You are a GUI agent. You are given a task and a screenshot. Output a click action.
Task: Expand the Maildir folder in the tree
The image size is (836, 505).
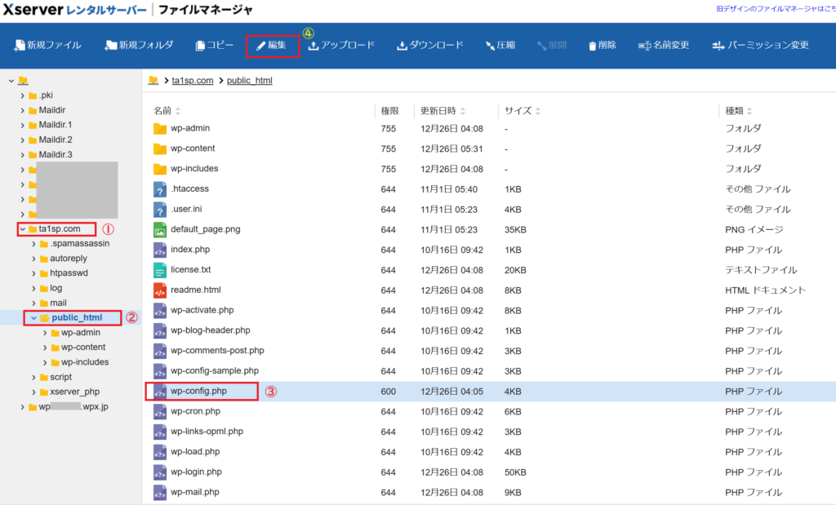(22, 110)
